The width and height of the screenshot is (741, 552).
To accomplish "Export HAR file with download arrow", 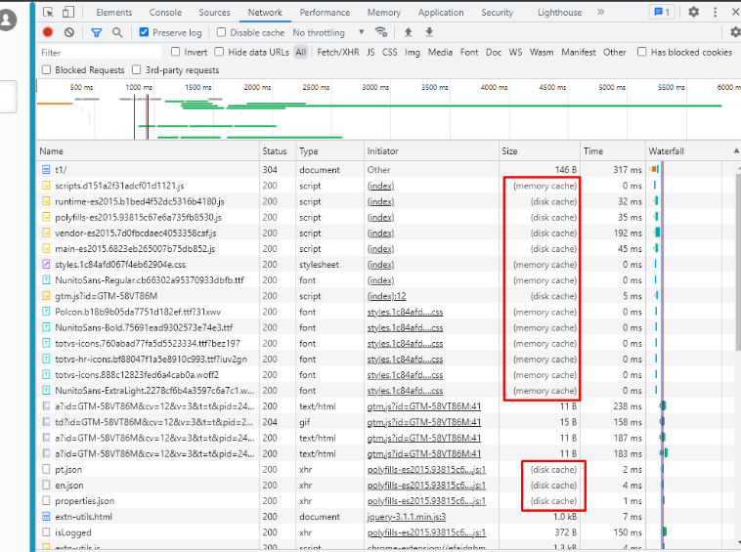I will tap(429, 32).
